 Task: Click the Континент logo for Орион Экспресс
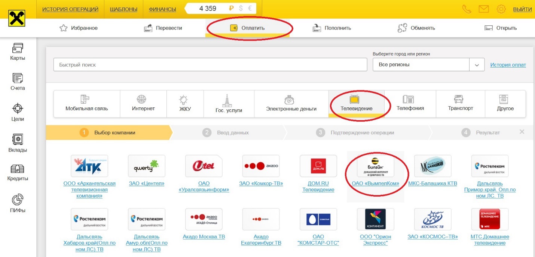pos(376,219)
